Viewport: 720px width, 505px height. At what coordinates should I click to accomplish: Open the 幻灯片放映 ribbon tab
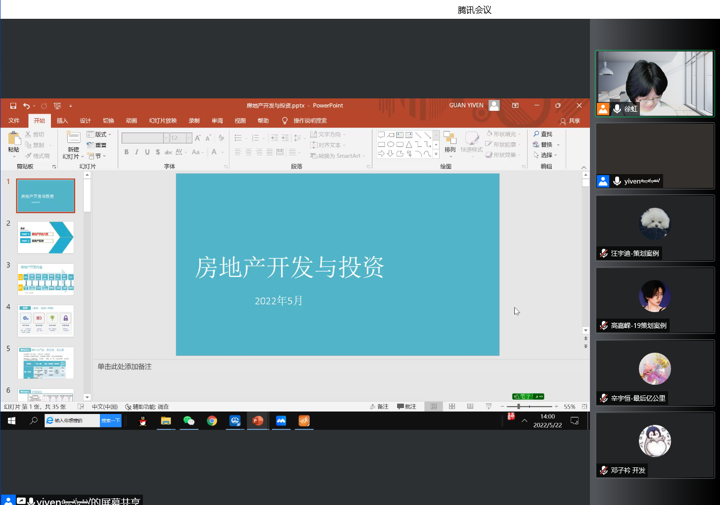click(x=162, y=120)
